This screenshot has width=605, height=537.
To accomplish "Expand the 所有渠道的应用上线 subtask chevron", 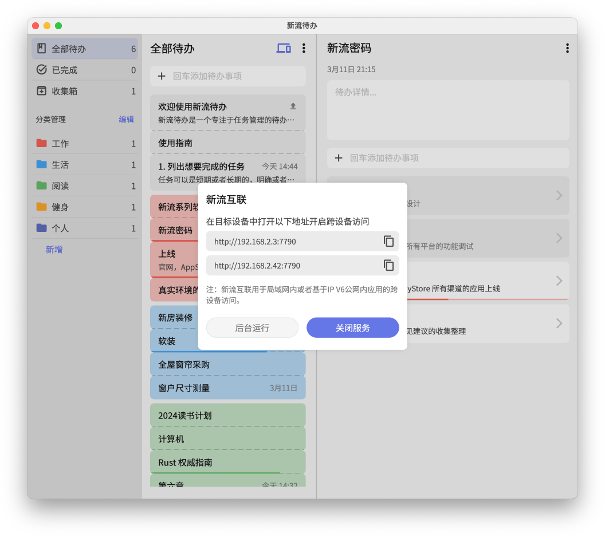I will click(559, 281).
